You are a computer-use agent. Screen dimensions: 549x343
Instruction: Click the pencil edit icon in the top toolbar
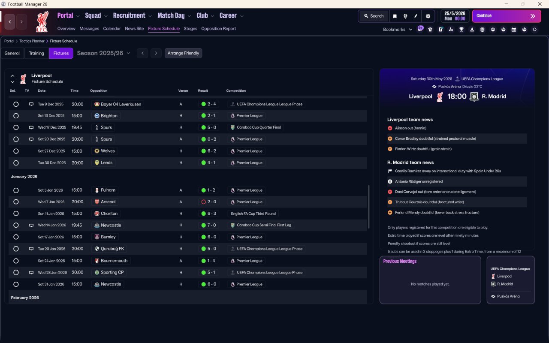(416, 16)
